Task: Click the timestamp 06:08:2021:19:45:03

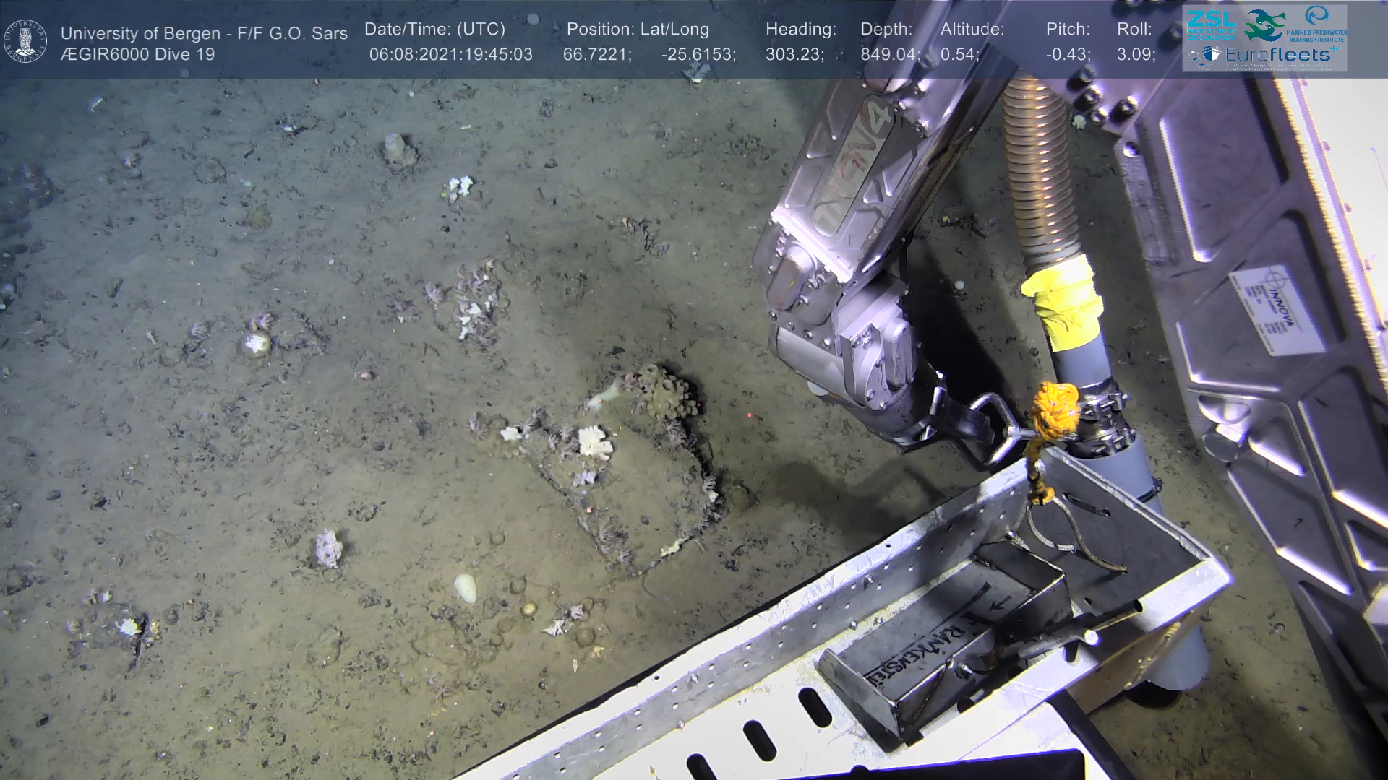Action: coord(450,55)
